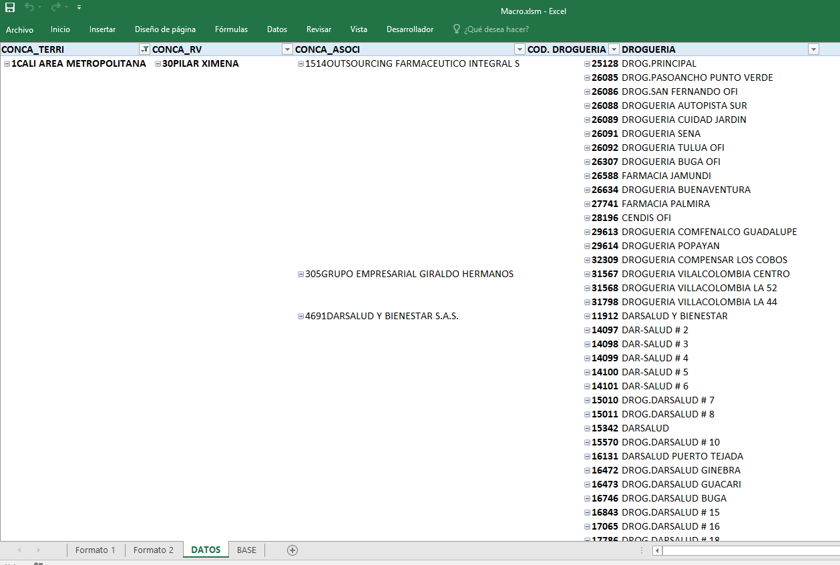This screenshot has height=565, width=840.
Task: Open the Archivo menu
Action: (x=19, y=29)
